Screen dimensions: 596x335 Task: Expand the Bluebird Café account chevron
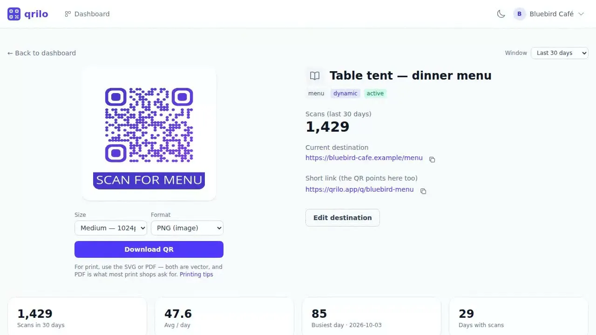pos(581,14)
